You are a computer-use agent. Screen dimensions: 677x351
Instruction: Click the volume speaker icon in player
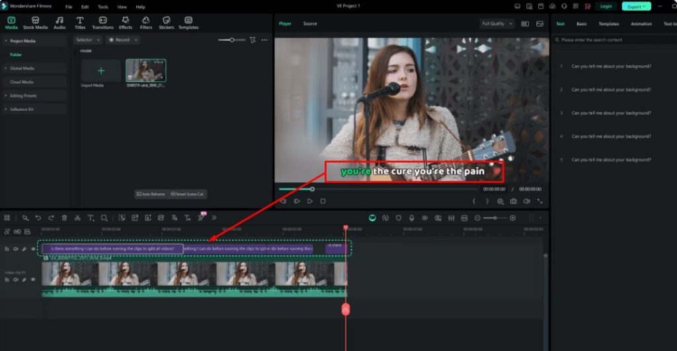point(526,201)
